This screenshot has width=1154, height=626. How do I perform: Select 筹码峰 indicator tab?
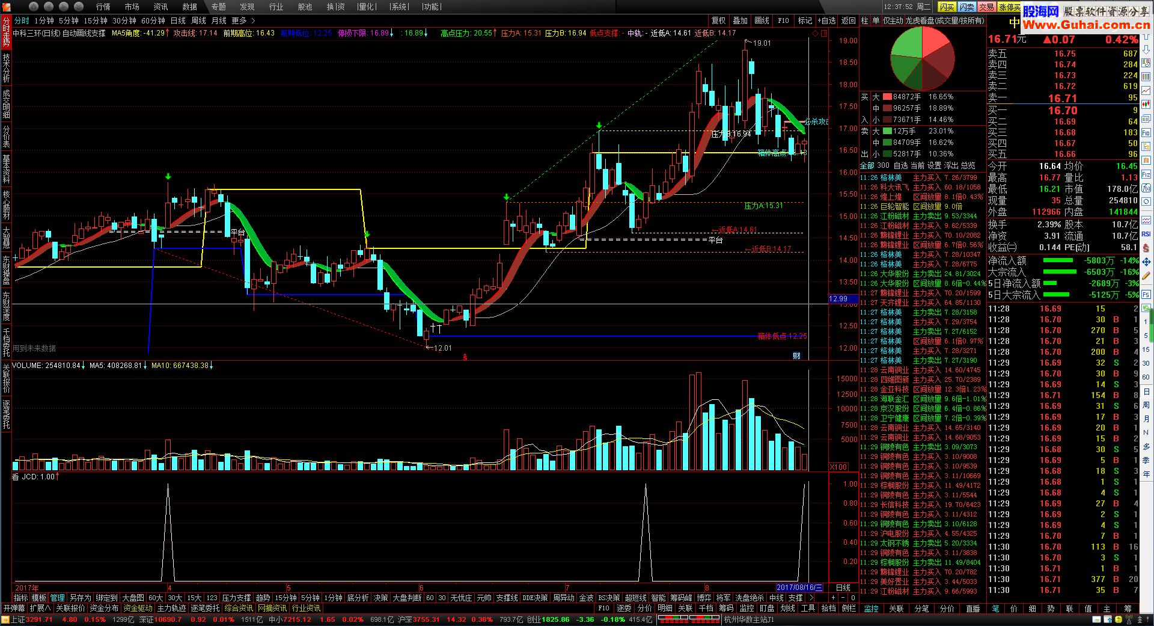point(681,598)
